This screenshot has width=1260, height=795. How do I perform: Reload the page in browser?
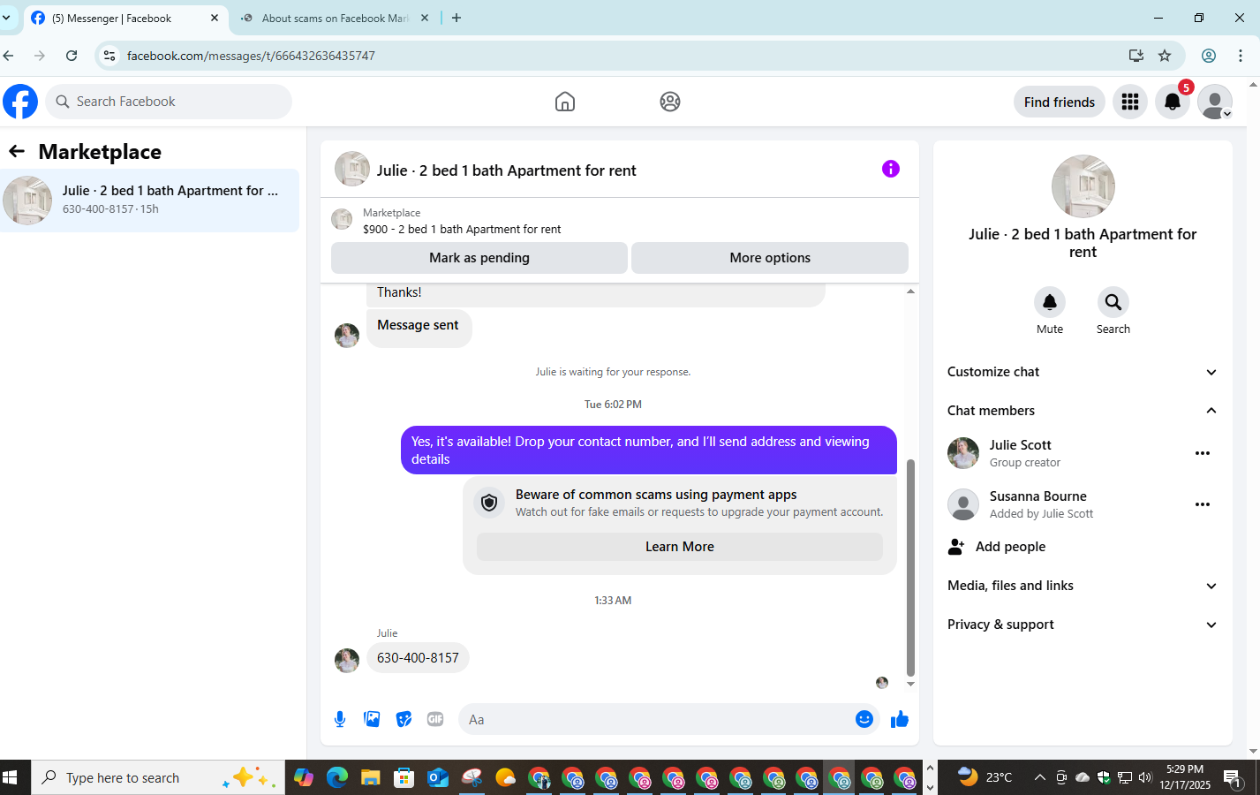click(72, 56)
